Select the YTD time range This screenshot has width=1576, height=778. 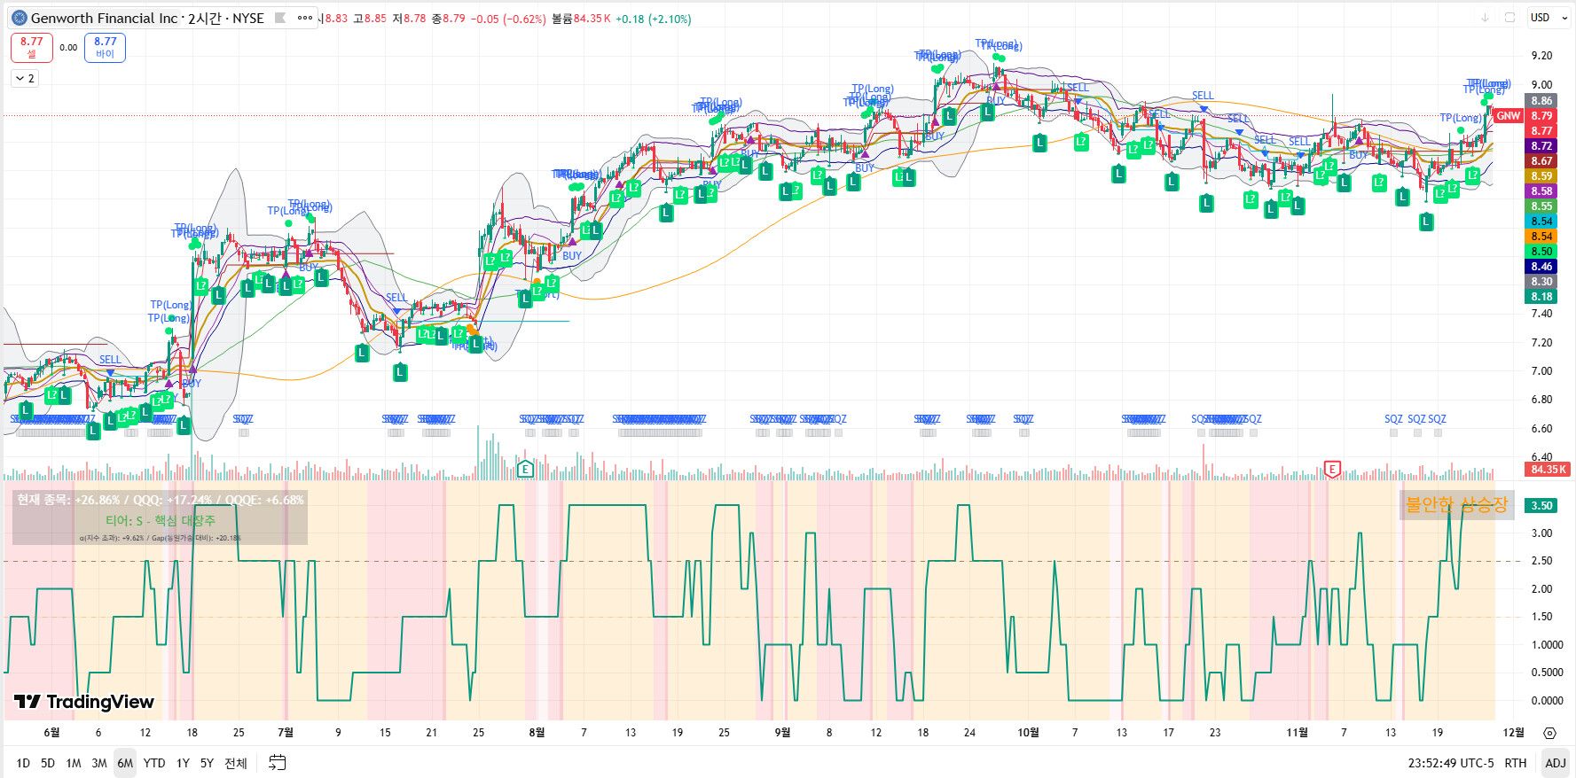point(154,763)
